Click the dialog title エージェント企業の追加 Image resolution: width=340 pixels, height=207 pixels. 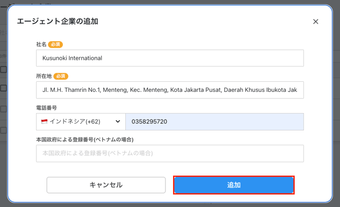[58, 21]
